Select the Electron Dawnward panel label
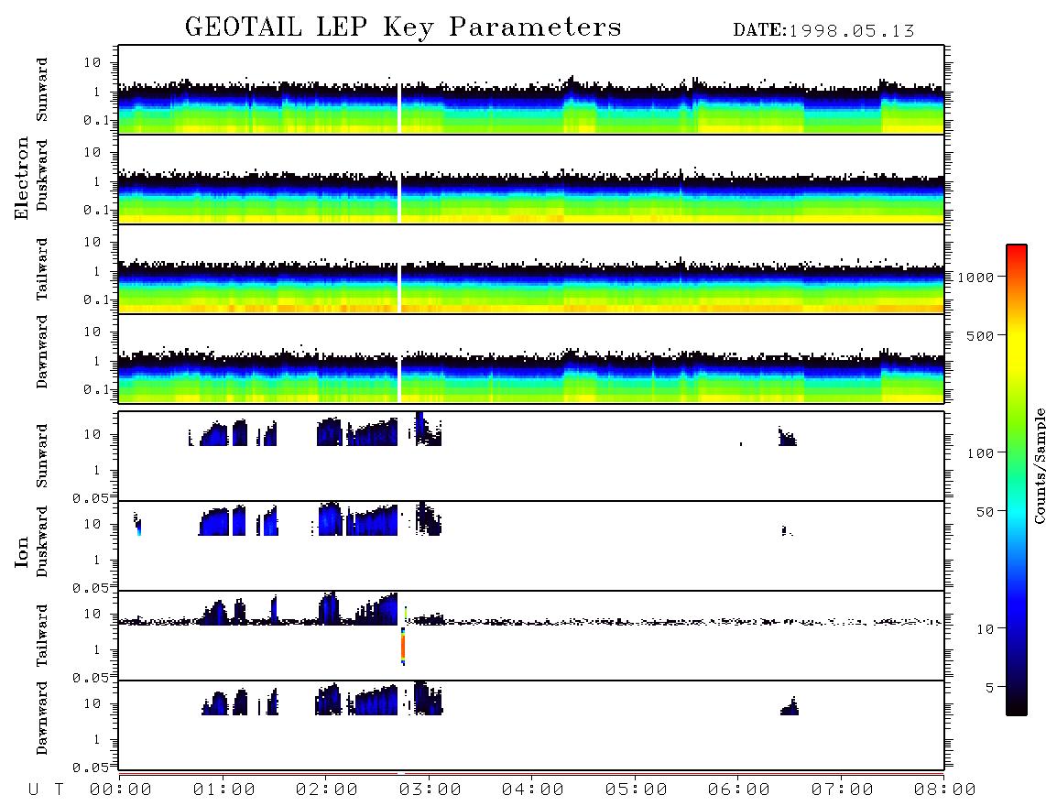Image resolution: width=1046 pixels, height=806 pixels. [x=42, y=352]
